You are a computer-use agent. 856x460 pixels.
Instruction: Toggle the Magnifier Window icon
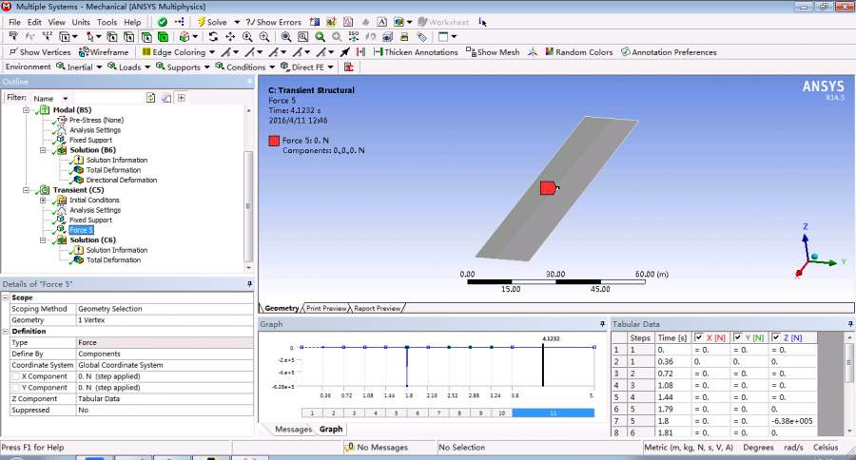pyautogui.click(x=303, y=36)
